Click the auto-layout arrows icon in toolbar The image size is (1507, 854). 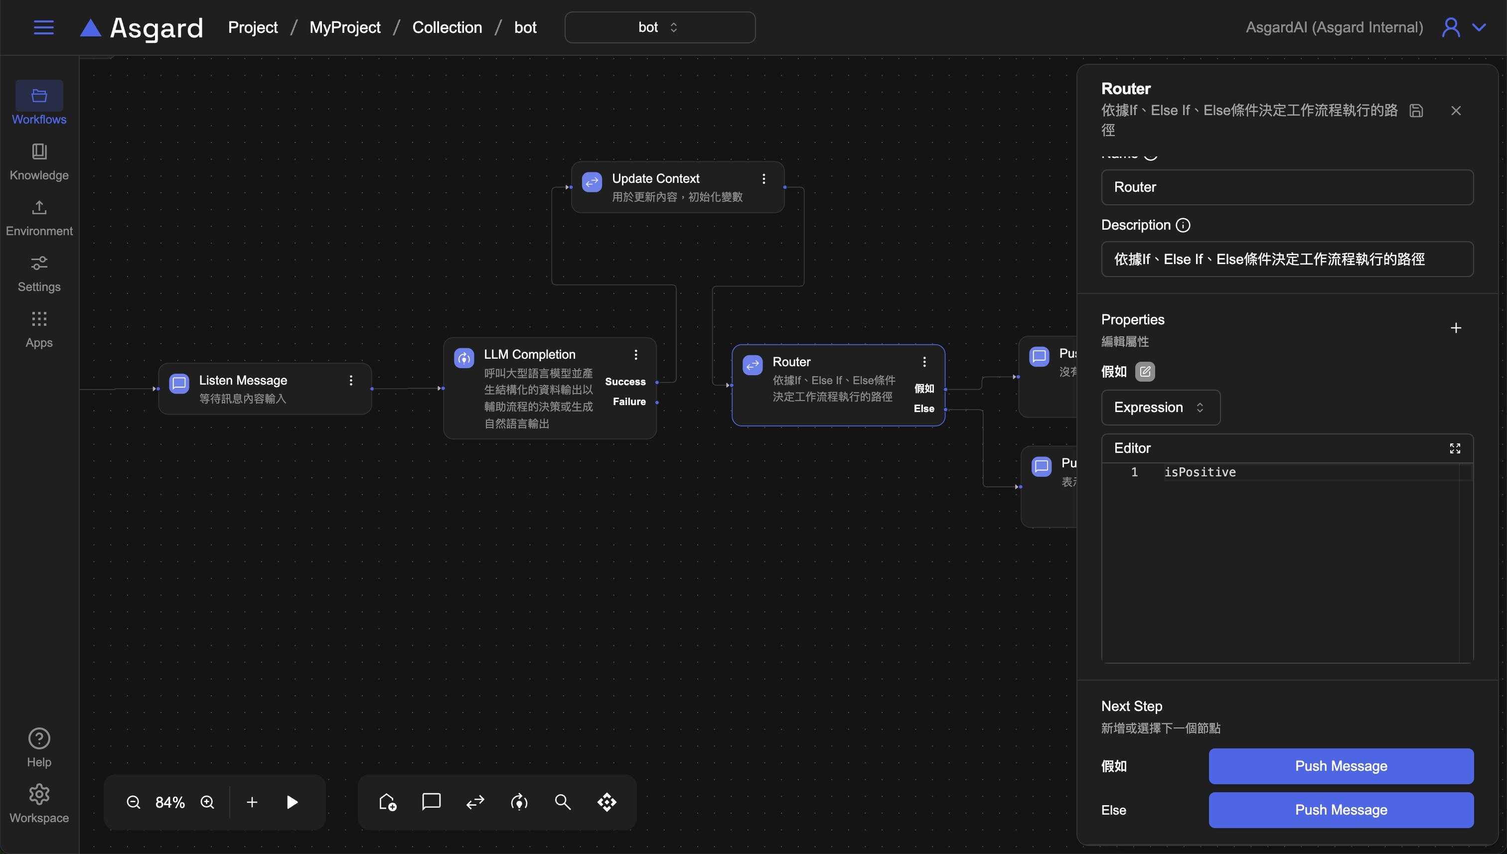pos(606,802)
